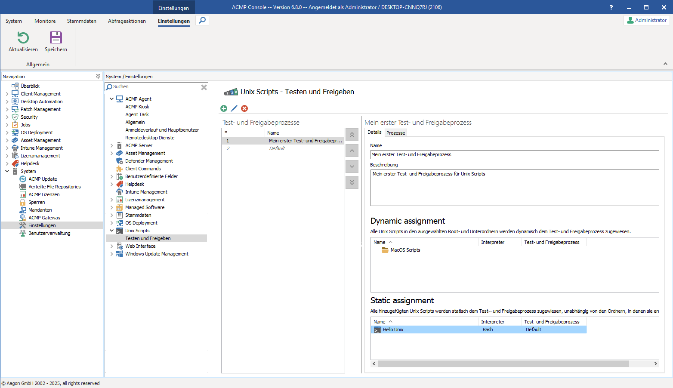Open the Administrator user button
Viewport: 673px width, 388px height.
tap(646, 20)
